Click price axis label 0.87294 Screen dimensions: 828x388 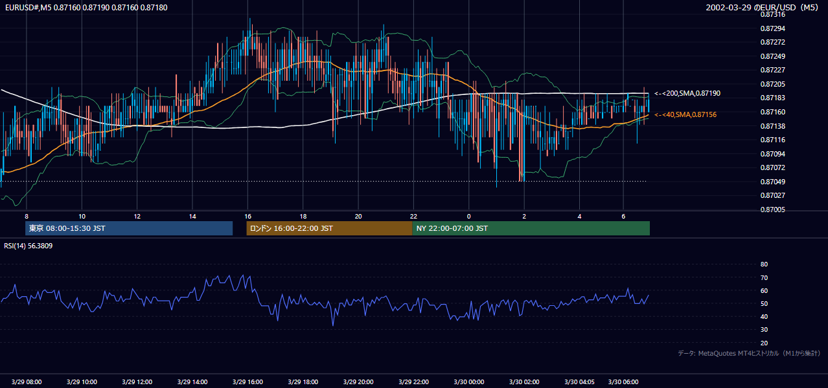(x=772, y=28)
